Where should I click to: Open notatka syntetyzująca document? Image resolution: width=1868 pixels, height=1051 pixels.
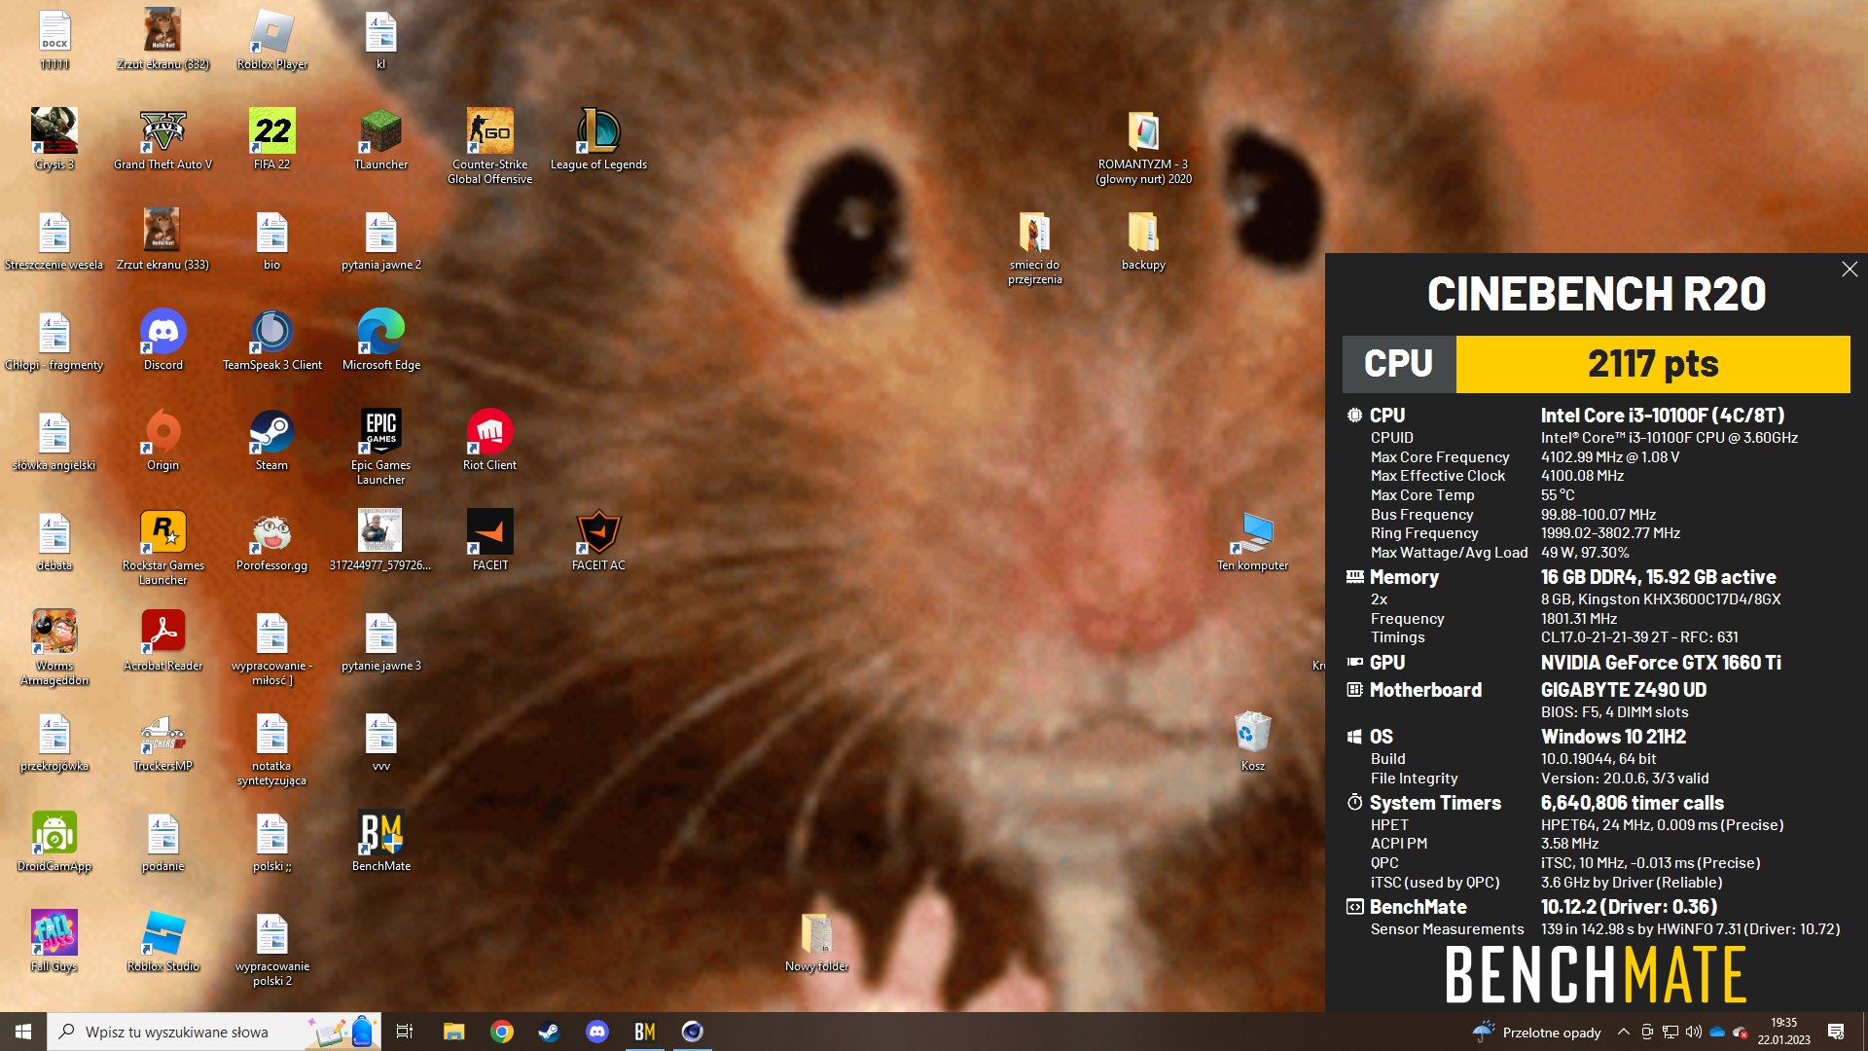(271, 748)
